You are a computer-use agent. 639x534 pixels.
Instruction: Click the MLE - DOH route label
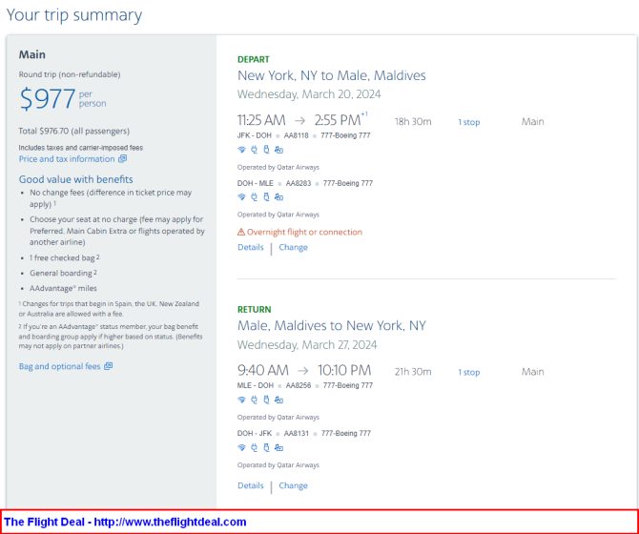[x=255, y=385]
